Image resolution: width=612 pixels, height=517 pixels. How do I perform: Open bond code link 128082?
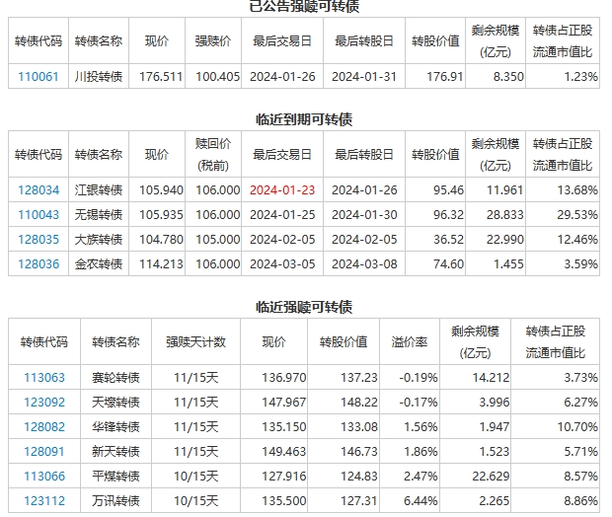pyautogui.click(x=44, y=427)
